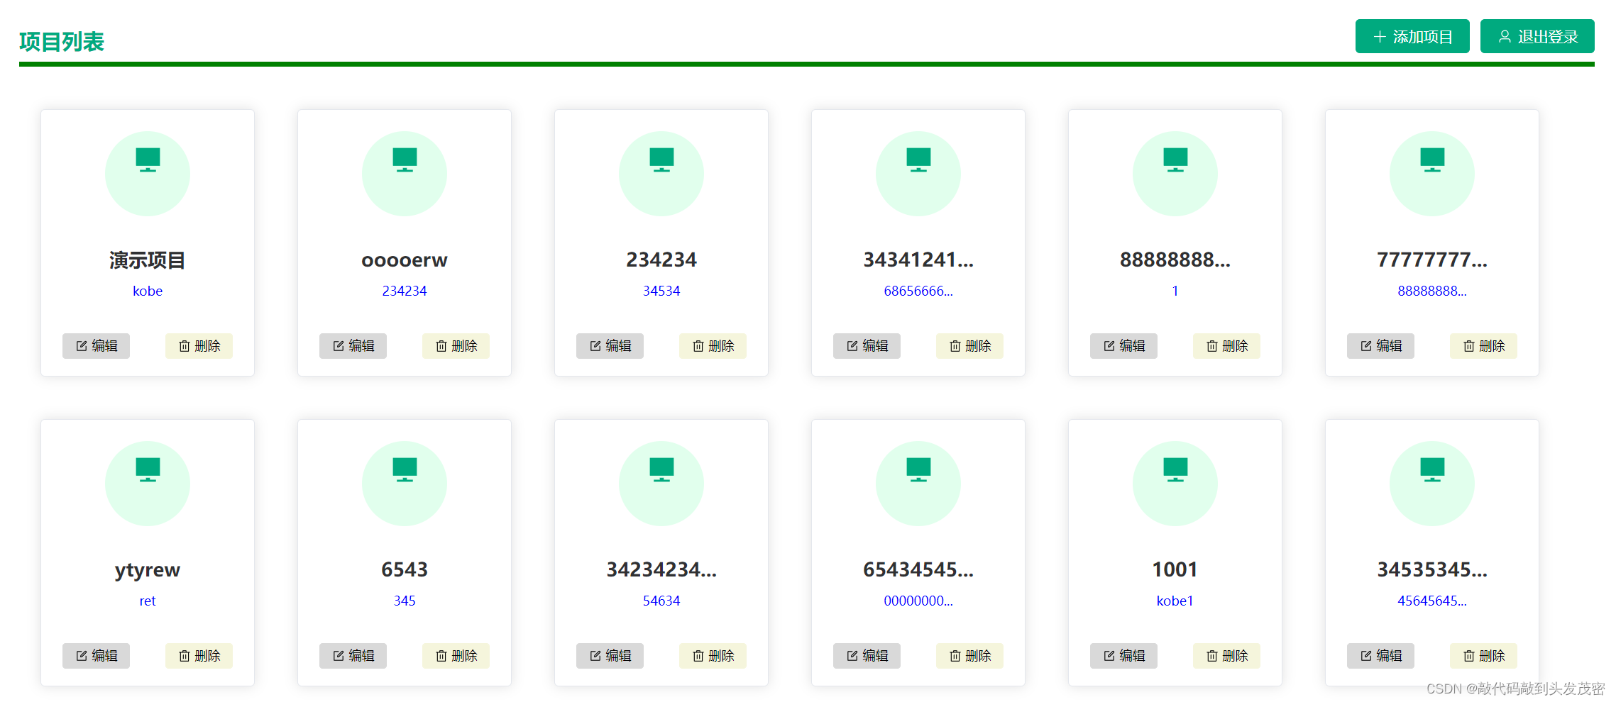This screenshot has height=702, width=1616.
Task: Click the 添加项目 button
Action: coord(1412,36)
